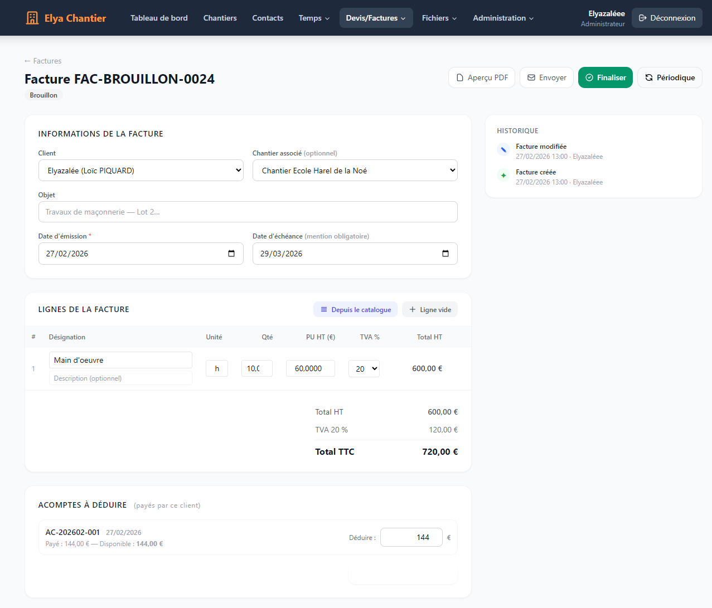Add a line with Depuis le catalogue
The height and width of the screenshot is (608, 712).
(x=355, y=310)
